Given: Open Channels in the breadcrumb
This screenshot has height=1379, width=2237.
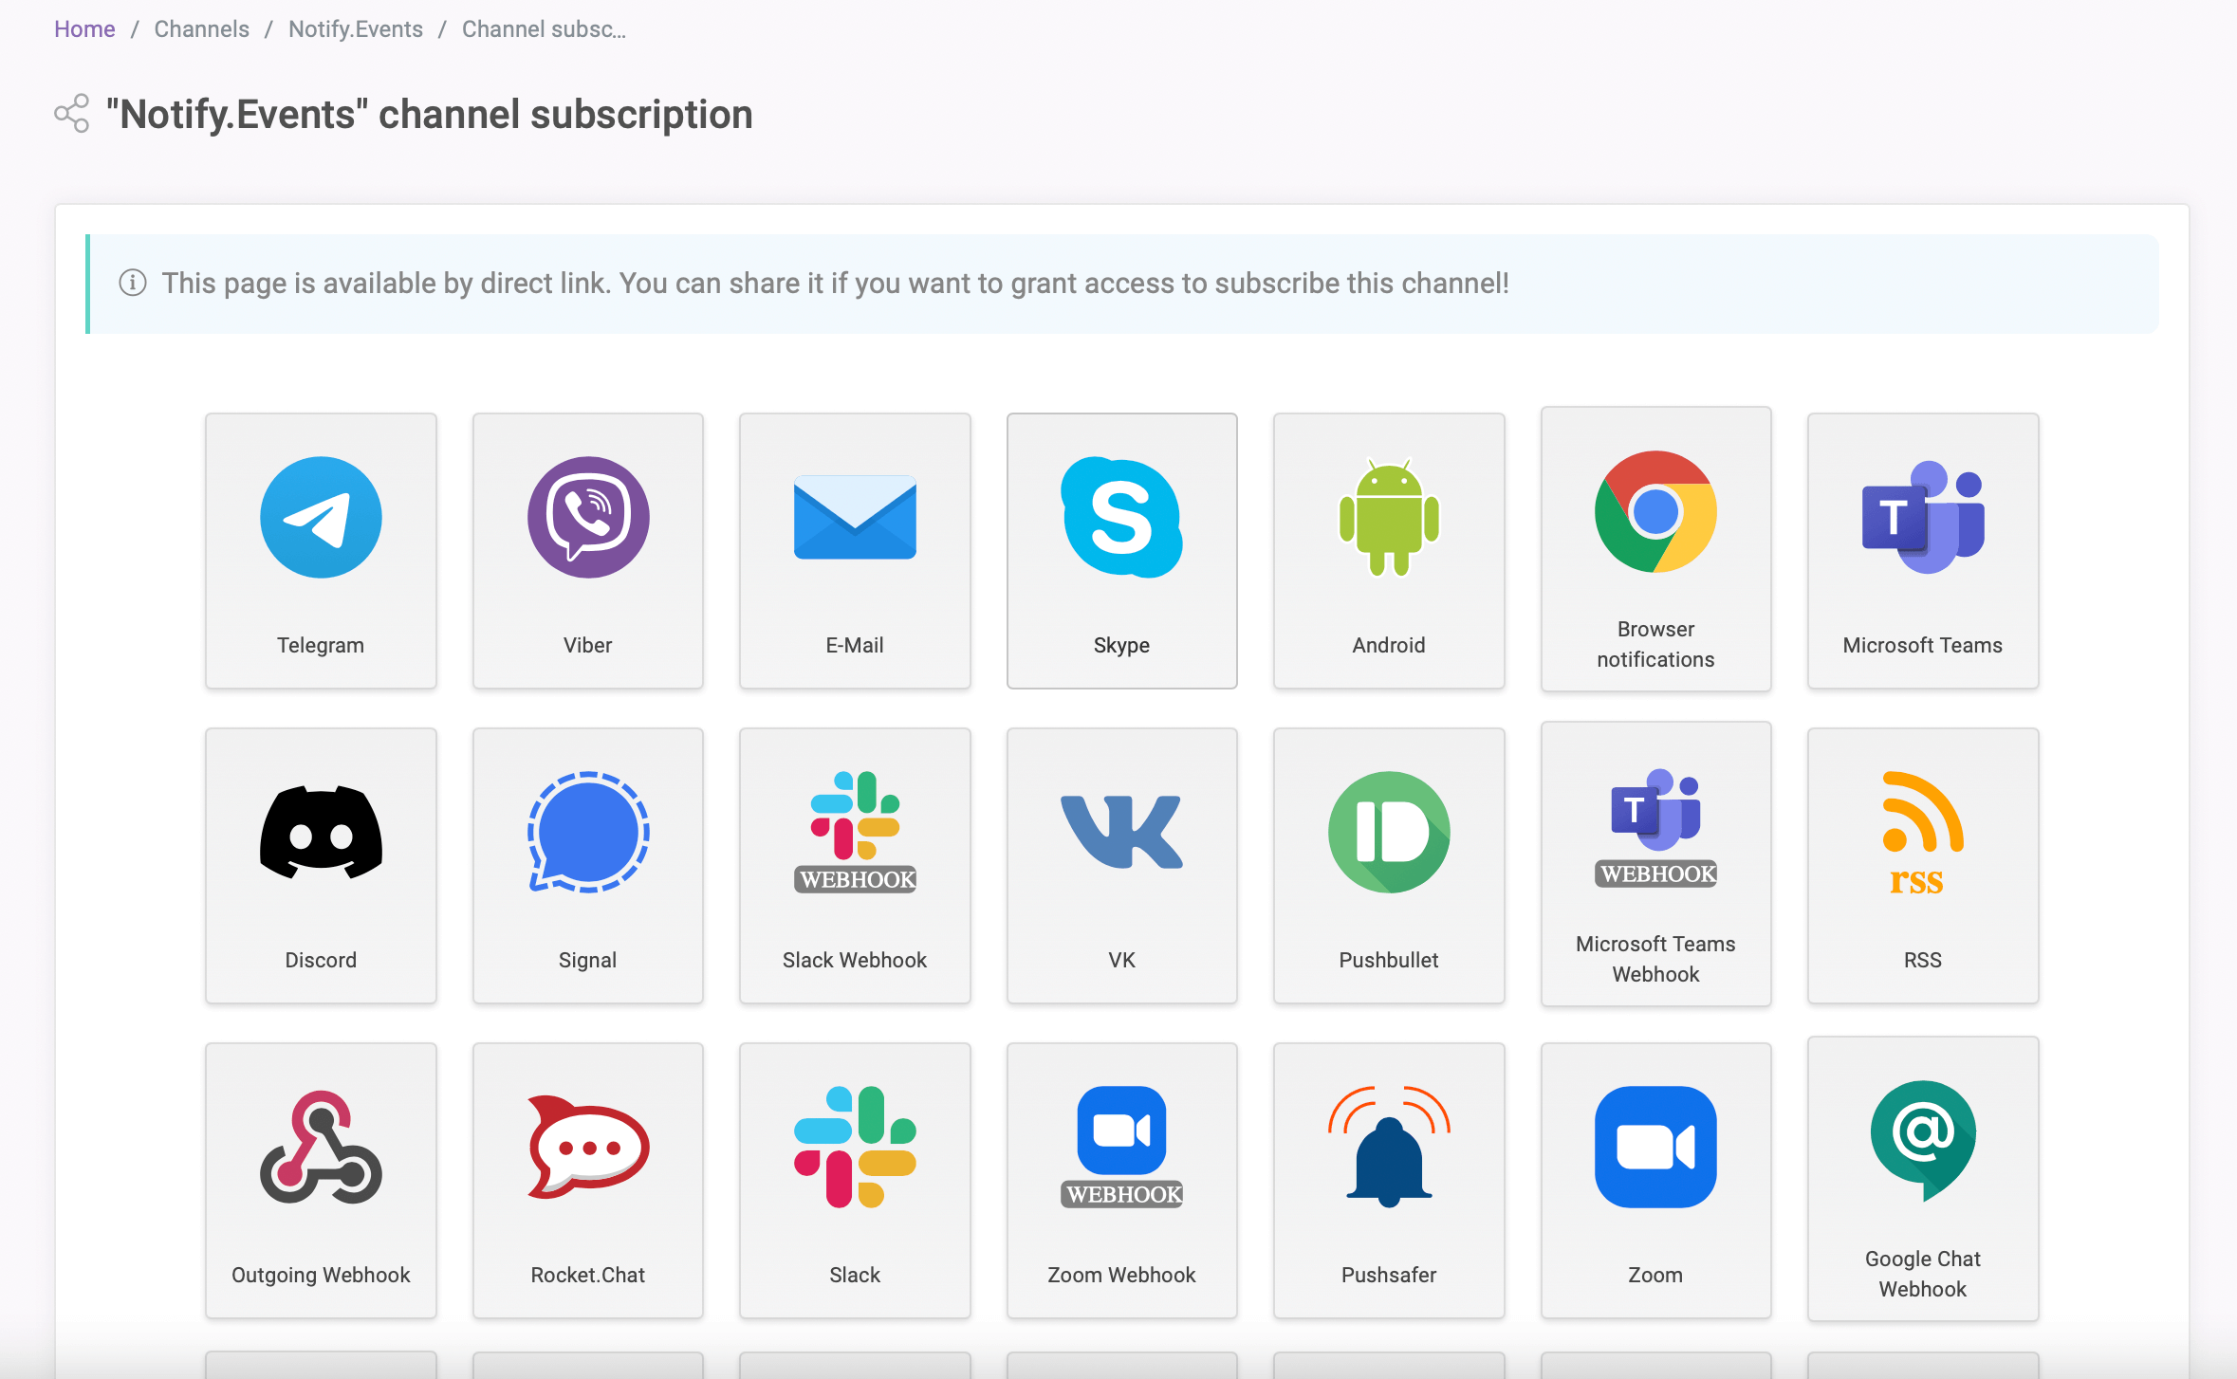Looking at the screenshot, I should [x=202, y=29].
